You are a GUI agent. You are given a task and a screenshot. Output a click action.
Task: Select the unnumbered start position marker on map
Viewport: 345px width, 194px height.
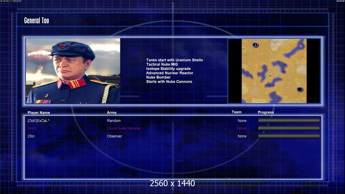click(300, 90)
